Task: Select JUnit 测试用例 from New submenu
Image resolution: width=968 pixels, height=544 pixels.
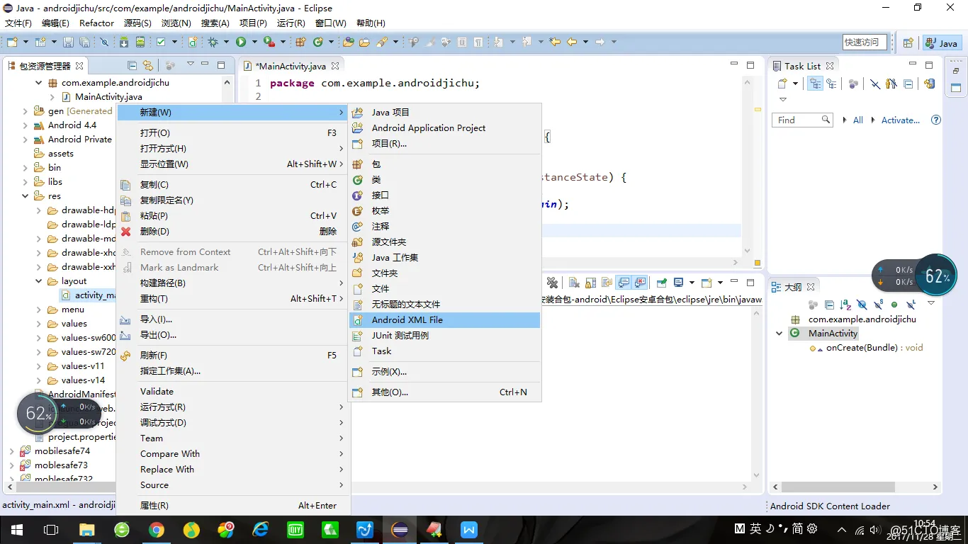Action: (x=445, y=336)
